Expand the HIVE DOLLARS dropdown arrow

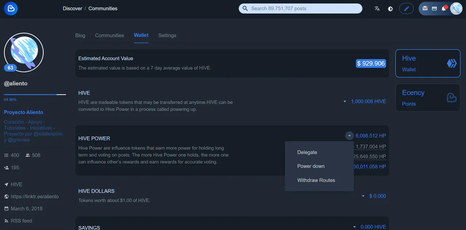pyautogui.click(x=363, y=196)
